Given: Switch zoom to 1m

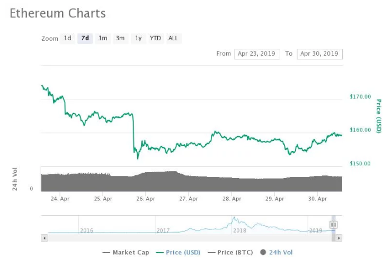Looking at the screenshot, I should 103,38.
